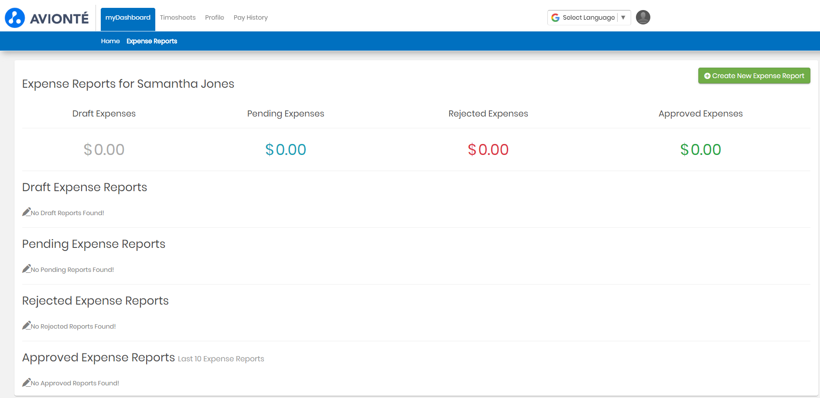
Task: Switch to the myDashboard tab
Action: tap(128, 18)
